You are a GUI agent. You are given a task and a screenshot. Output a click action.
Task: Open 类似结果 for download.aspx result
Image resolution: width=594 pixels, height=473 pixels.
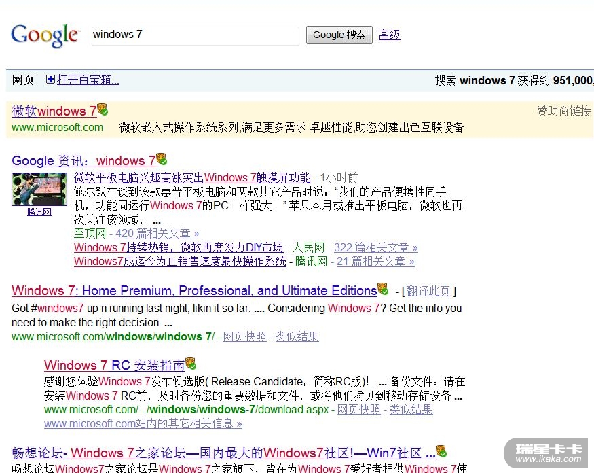[x=411, y=409]
